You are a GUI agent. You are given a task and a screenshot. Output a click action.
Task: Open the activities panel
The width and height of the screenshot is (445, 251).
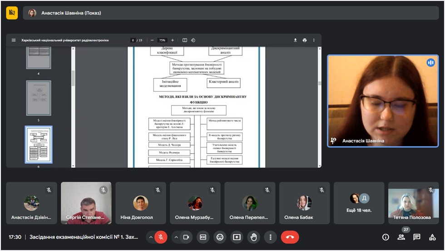coord(432,237)
